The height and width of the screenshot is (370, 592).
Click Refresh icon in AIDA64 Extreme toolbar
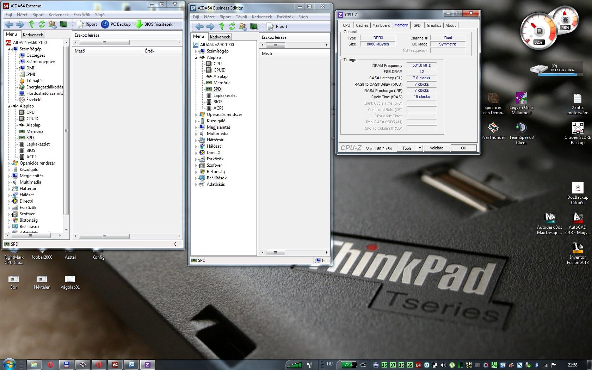coord(42,24)
